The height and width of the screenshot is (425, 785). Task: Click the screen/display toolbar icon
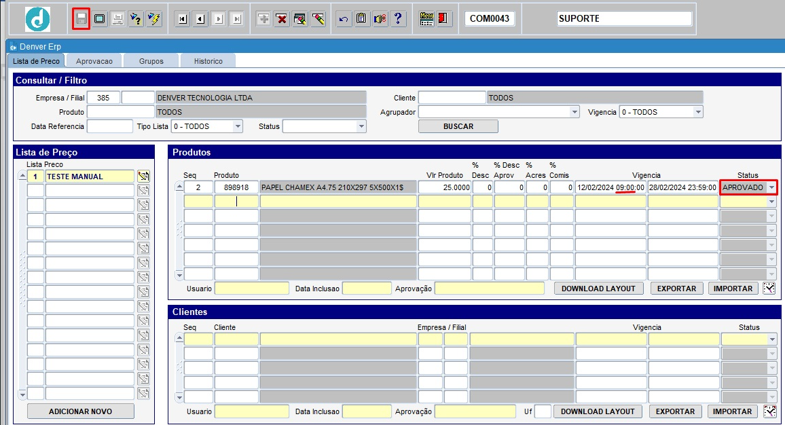pyautogui.click(x=100, y=19)
